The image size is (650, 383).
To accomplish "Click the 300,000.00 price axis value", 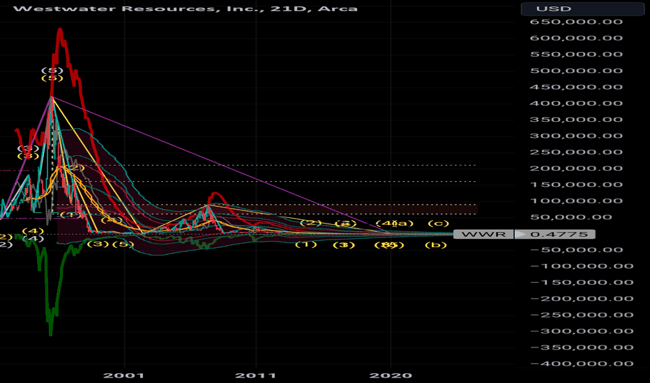I will click(x=576, y=136).
